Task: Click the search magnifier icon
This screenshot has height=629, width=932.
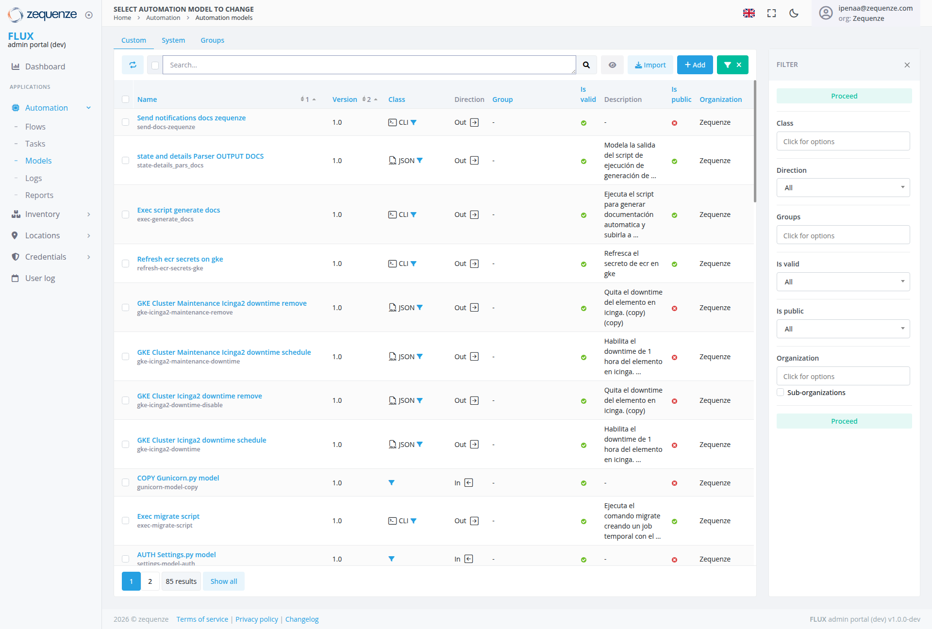Action: pos(587,65)
